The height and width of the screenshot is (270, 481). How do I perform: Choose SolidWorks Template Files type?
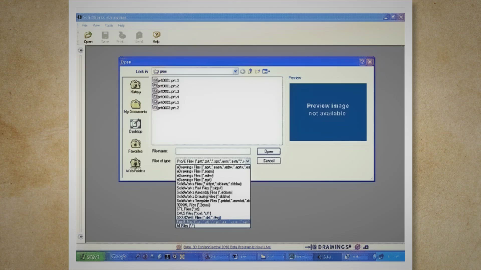(213, 201)
